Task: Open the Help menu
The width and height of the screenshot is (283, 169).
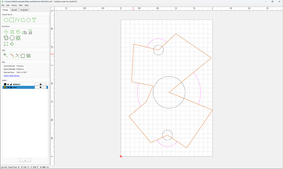Action: [27, 5]
